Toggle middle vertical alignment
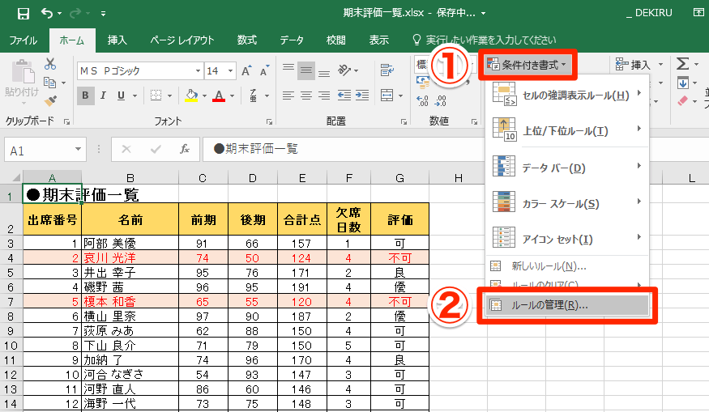 (x=306, y=70)
